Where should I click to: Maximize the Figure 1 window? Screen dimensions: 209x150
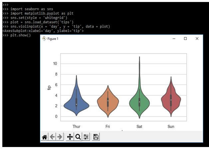185,39
